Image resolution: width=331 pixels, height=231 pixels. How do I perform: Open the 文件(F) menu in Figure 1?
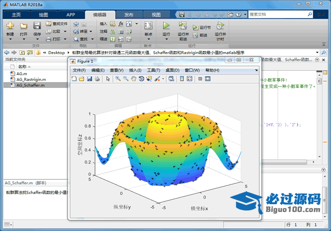pos(79,70)
